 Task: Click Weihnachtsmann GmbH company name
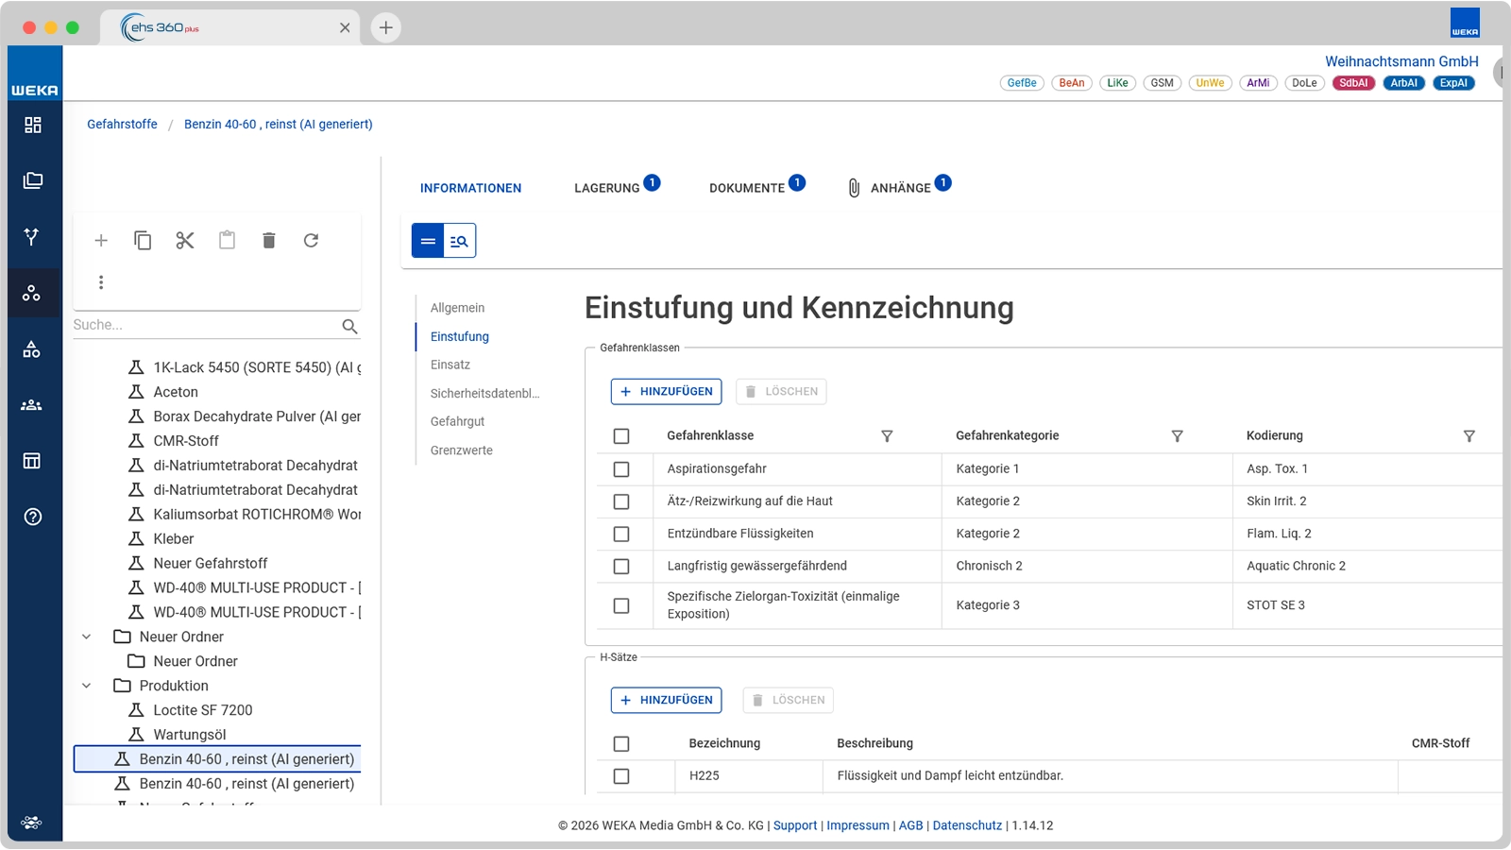(x=1401, y=61)
